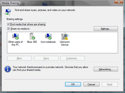Screen dimensions: 125x93
Task: Click the Deny button
Action: point(46,58)
